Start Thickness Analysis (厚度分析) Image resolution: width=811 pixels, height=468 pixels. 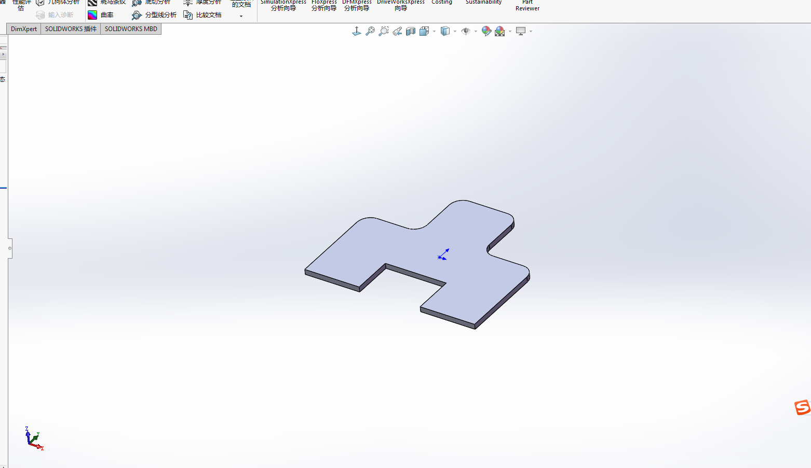pos(202,3)
